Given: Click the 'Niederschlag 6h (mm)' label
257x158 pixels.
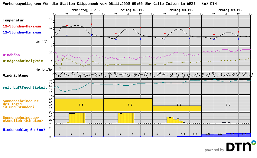Looking at the screenshot, I should [x=24, y=130].
